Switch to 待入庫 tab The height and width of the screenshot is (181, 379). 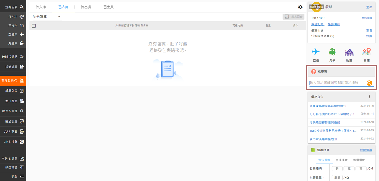pyautogui.click(x=41, y=7)
